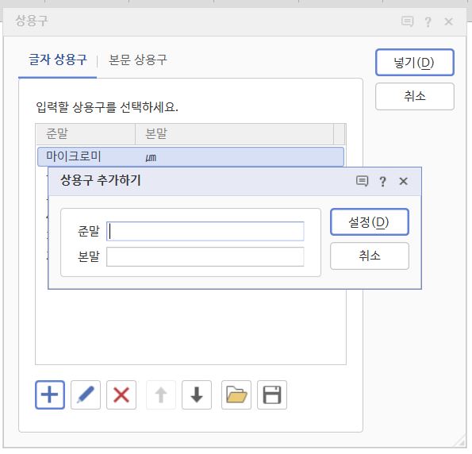Viewport: 472px width, 454px height.
Task: Switch to the 글자 상용구 tab
Action: pos(58,60)
